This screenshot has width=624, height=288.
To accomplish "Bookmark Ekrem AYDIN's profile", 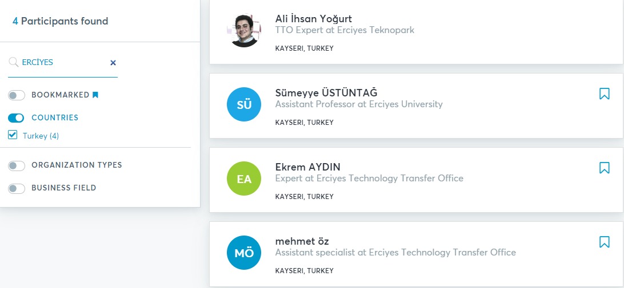I will [604, 168].
